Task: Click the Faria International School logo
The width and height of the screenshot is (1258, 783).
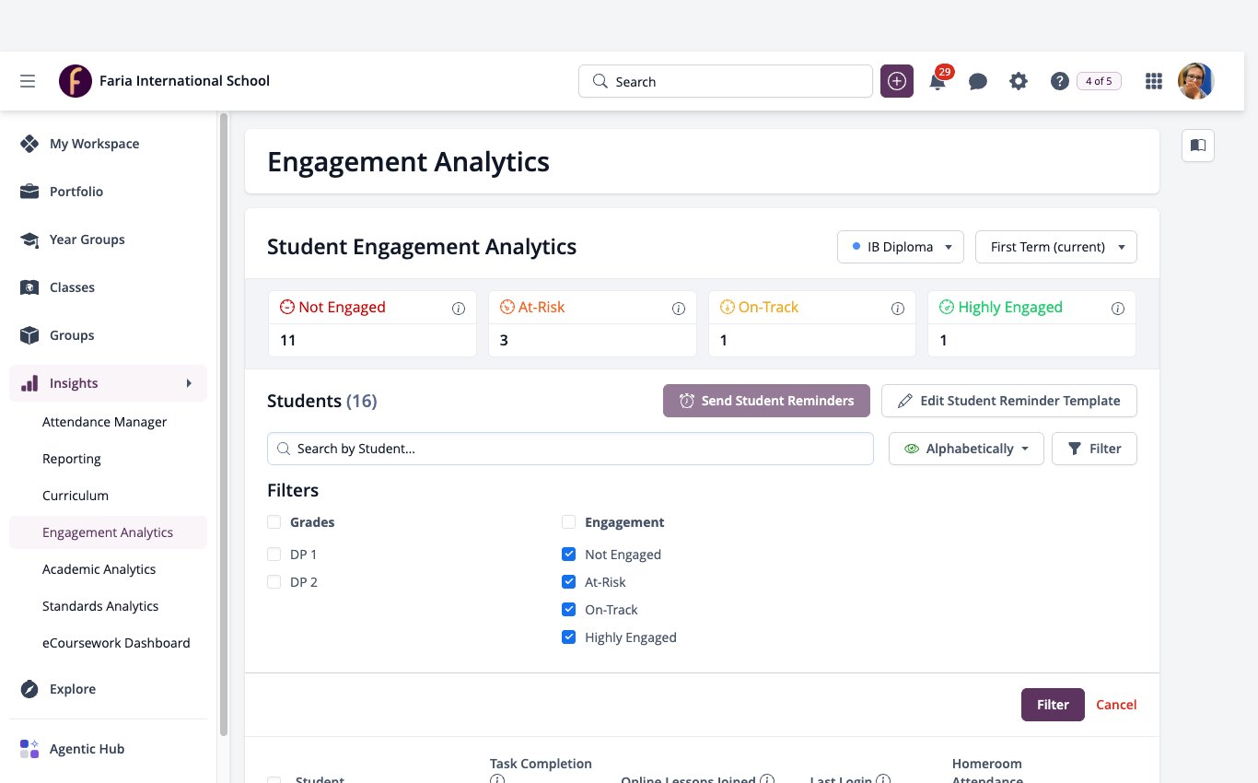Action: point(76,81)
